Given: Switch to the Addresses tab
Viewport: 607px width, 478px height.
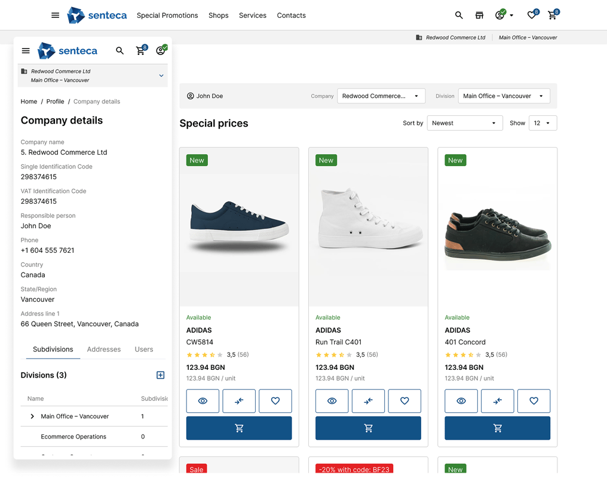Looking at the screenshot, I should [x=103, y=350].
